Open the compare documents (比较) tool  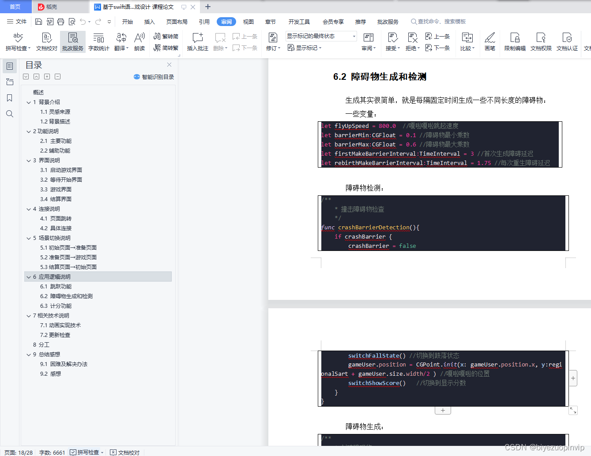467,42
